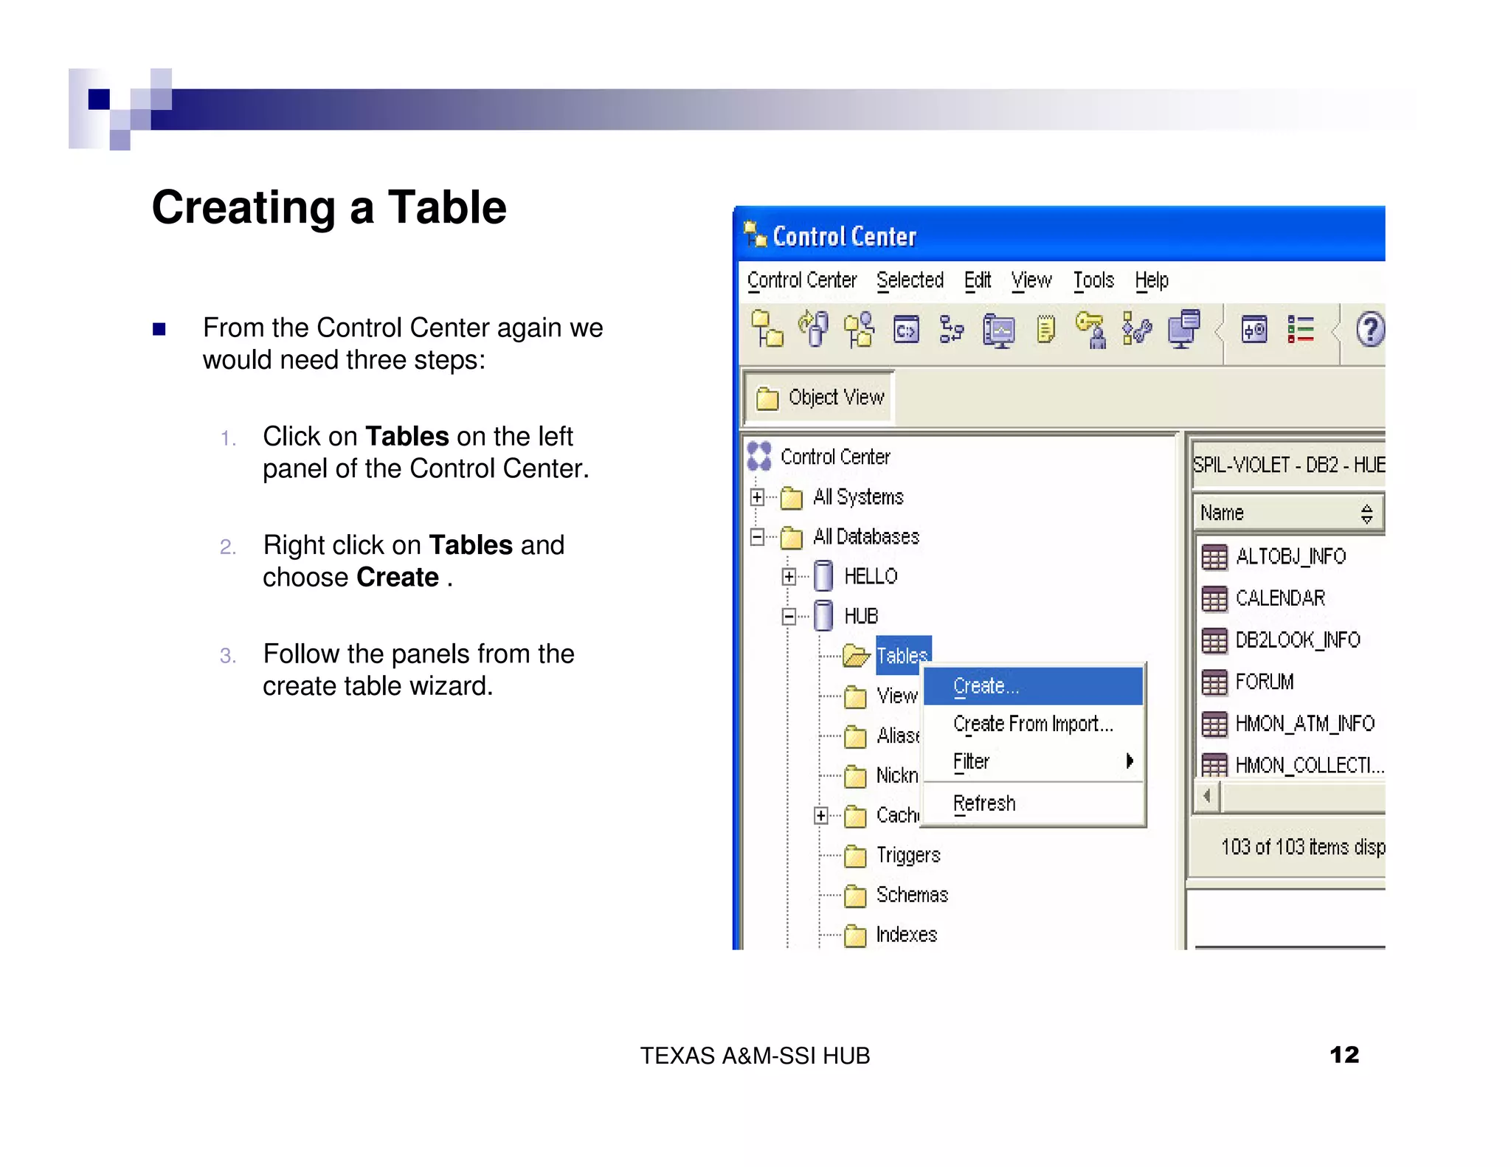Open the Control Center toolbar icon

[x=767, y=329]
